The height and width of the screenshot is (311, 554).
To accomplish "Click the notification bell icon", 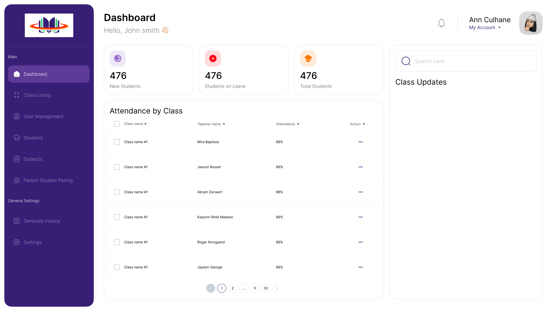I will pyautogui.click(x=441, y=23).
